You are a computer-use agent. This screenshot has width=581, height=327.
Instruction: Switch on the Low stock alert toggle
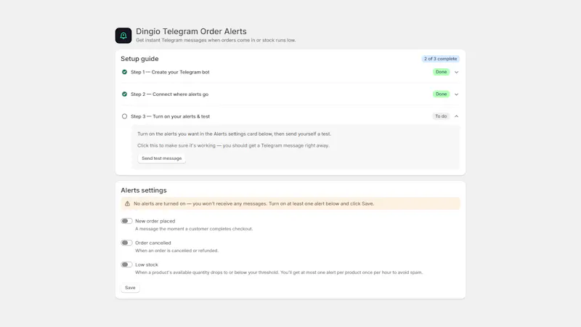point(126,265)
